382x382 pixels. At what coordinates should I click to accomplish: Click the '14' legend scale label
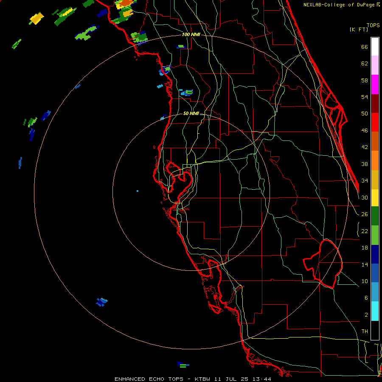pyautogui.click(x=365, y=264)
